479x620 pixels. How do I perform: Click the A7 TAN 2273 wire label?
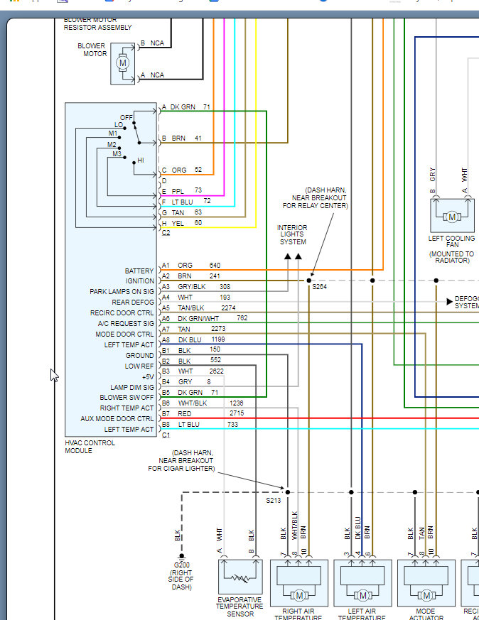coord(193,329)
